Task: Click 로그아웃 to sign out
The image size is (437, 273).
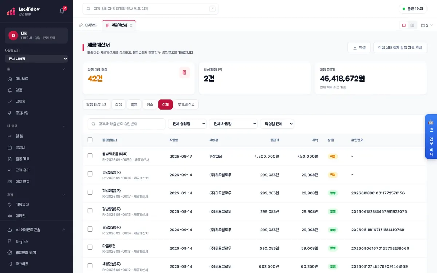Action: click(36, 264)
